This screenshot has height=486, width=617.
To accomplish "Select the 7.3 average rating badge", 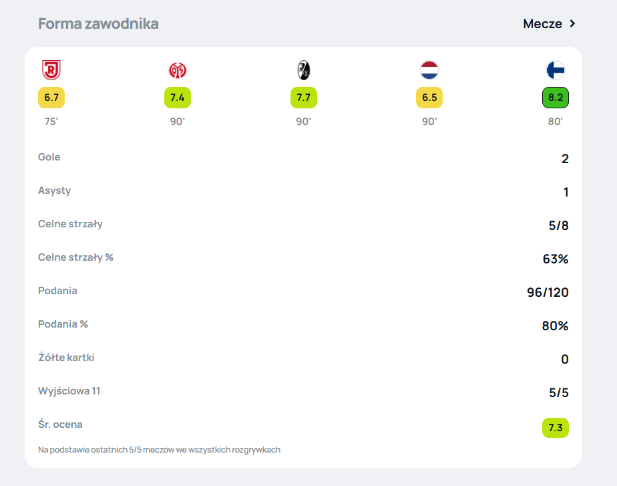I will click(x=555, y=428).
